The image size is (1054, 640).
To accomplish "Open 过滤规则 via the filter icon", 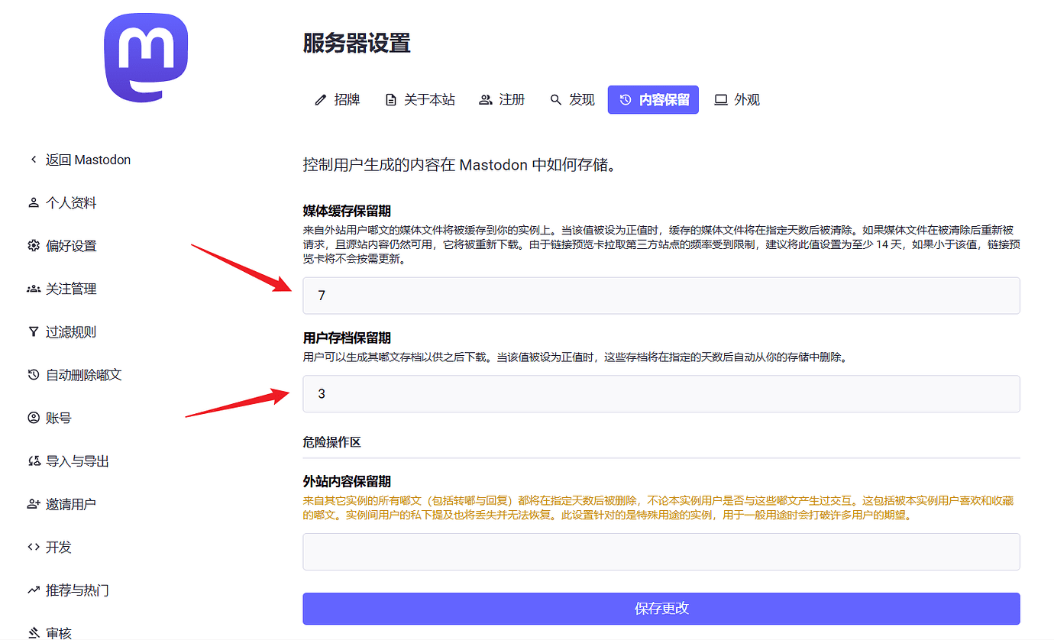I will pyautogui.click(x=33, y=331).
